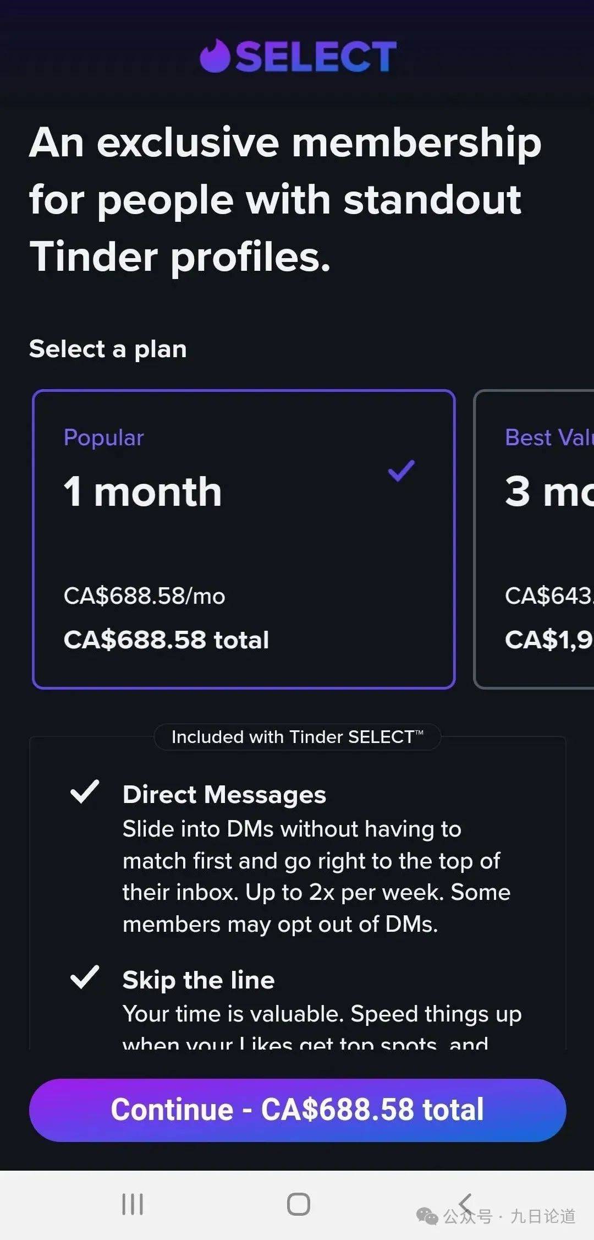This screenshot has width=594, height=1240.
Task: Tap the 3 month plan total price
Action: 549,640
